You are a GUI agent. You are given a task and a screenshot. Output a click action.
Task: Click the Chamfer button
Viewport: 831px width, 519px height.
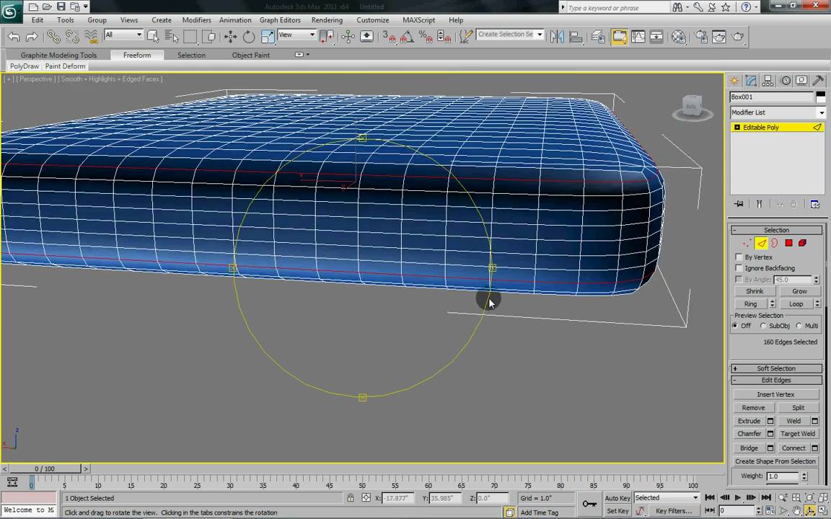[x=749, y=434]
